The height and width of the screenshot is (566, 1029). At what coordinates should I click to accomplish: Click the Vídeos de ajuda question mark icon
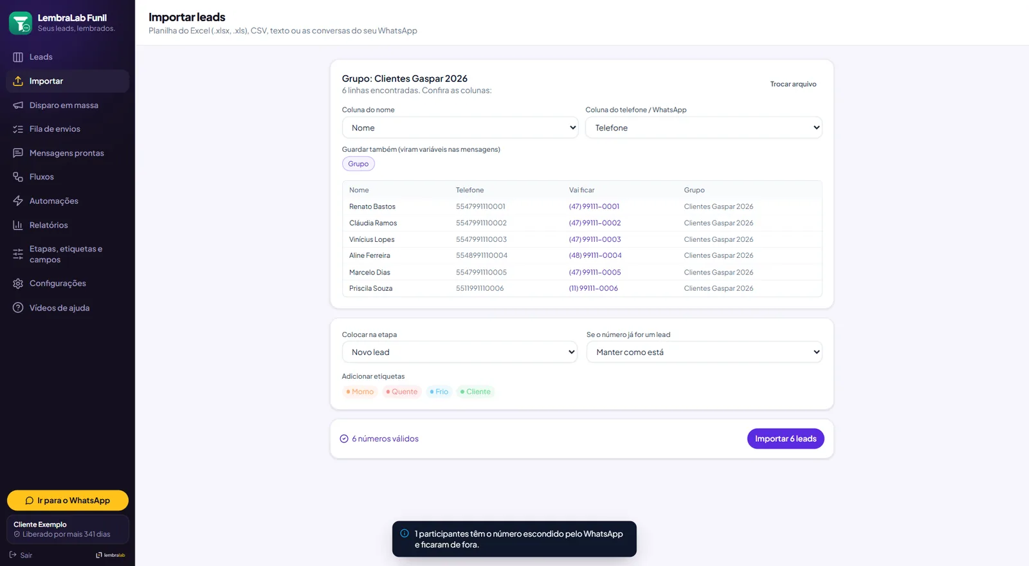18,308
